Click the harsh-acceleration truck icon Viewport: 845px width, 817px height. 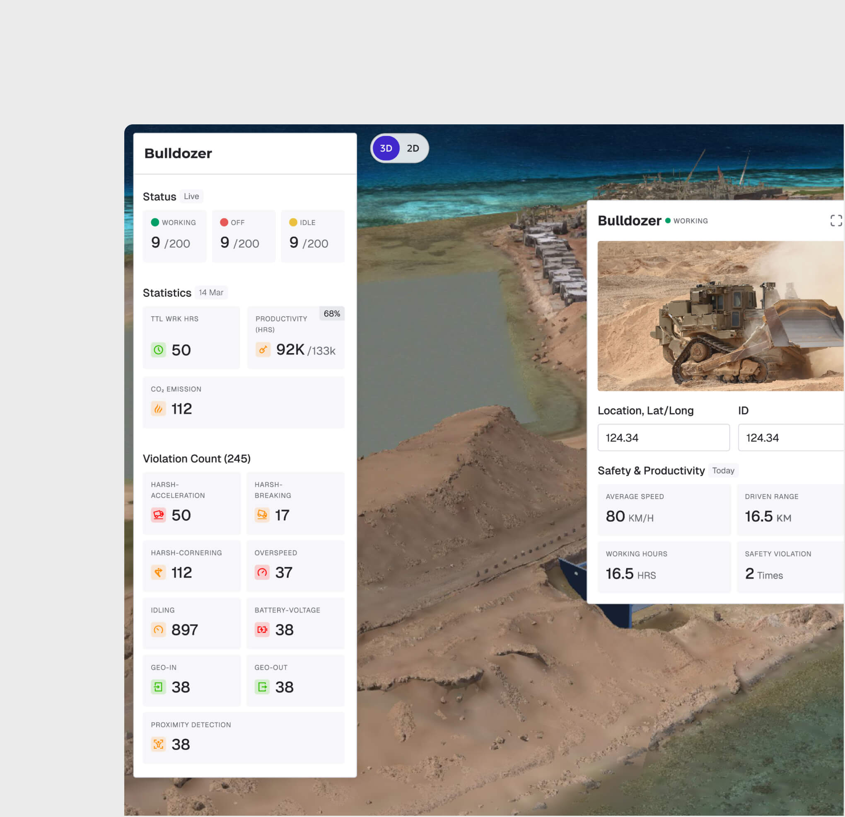point(158,515)
